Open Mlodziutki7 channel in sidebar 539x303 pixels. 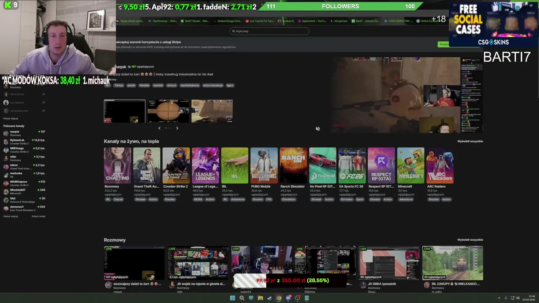click(24, 191)
